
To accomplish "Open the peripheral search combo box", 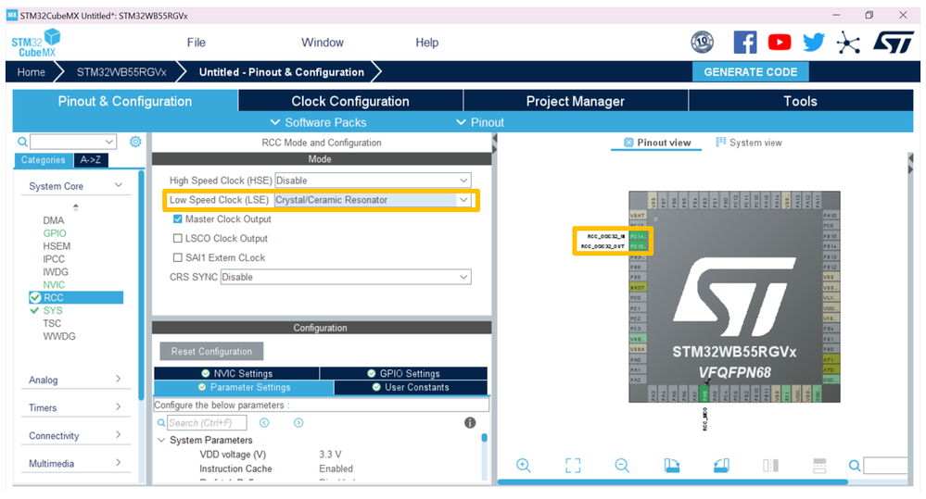I will click(x=73, y=142).
